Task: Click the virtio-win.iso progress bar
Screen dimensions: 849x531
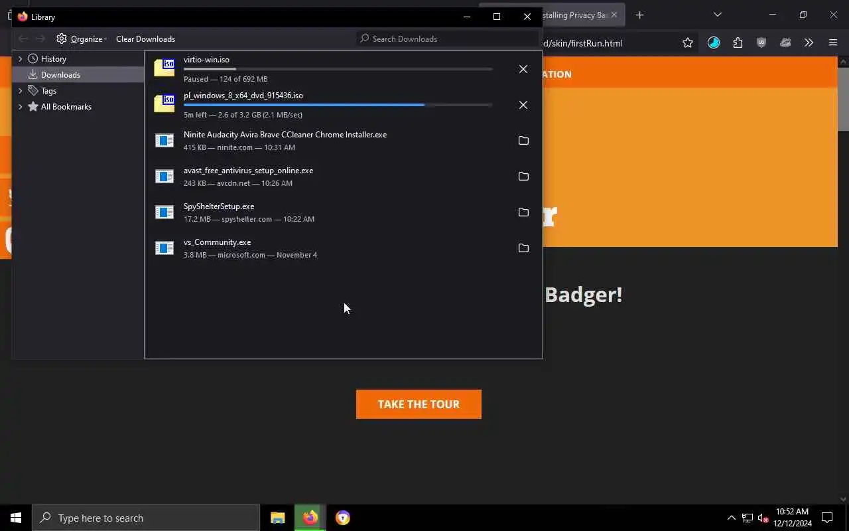Action: [338, 69]
